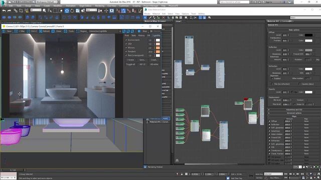The width and height of the screenshot is (321, 180).
Task: Click the first zoom magnifier icon in Corona frame buffer
Action: click(x=124, y=31)
